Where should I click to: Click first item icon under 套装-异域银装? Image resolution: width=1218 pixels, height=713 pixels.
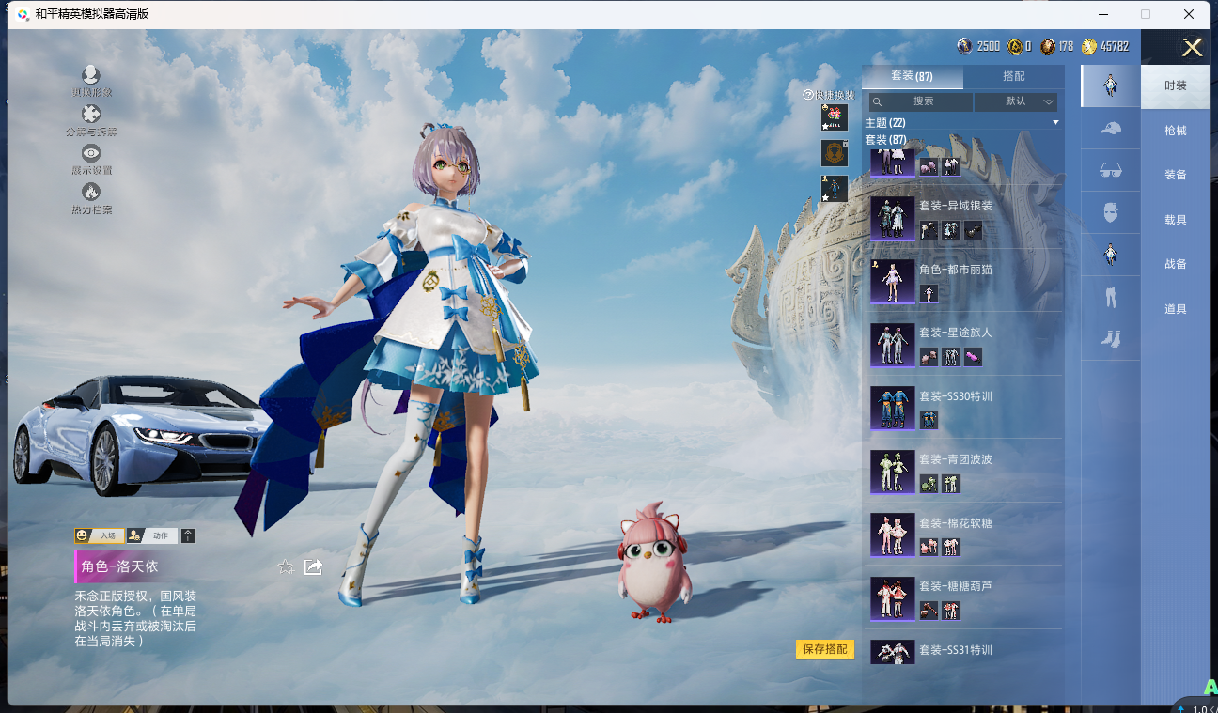929,230
